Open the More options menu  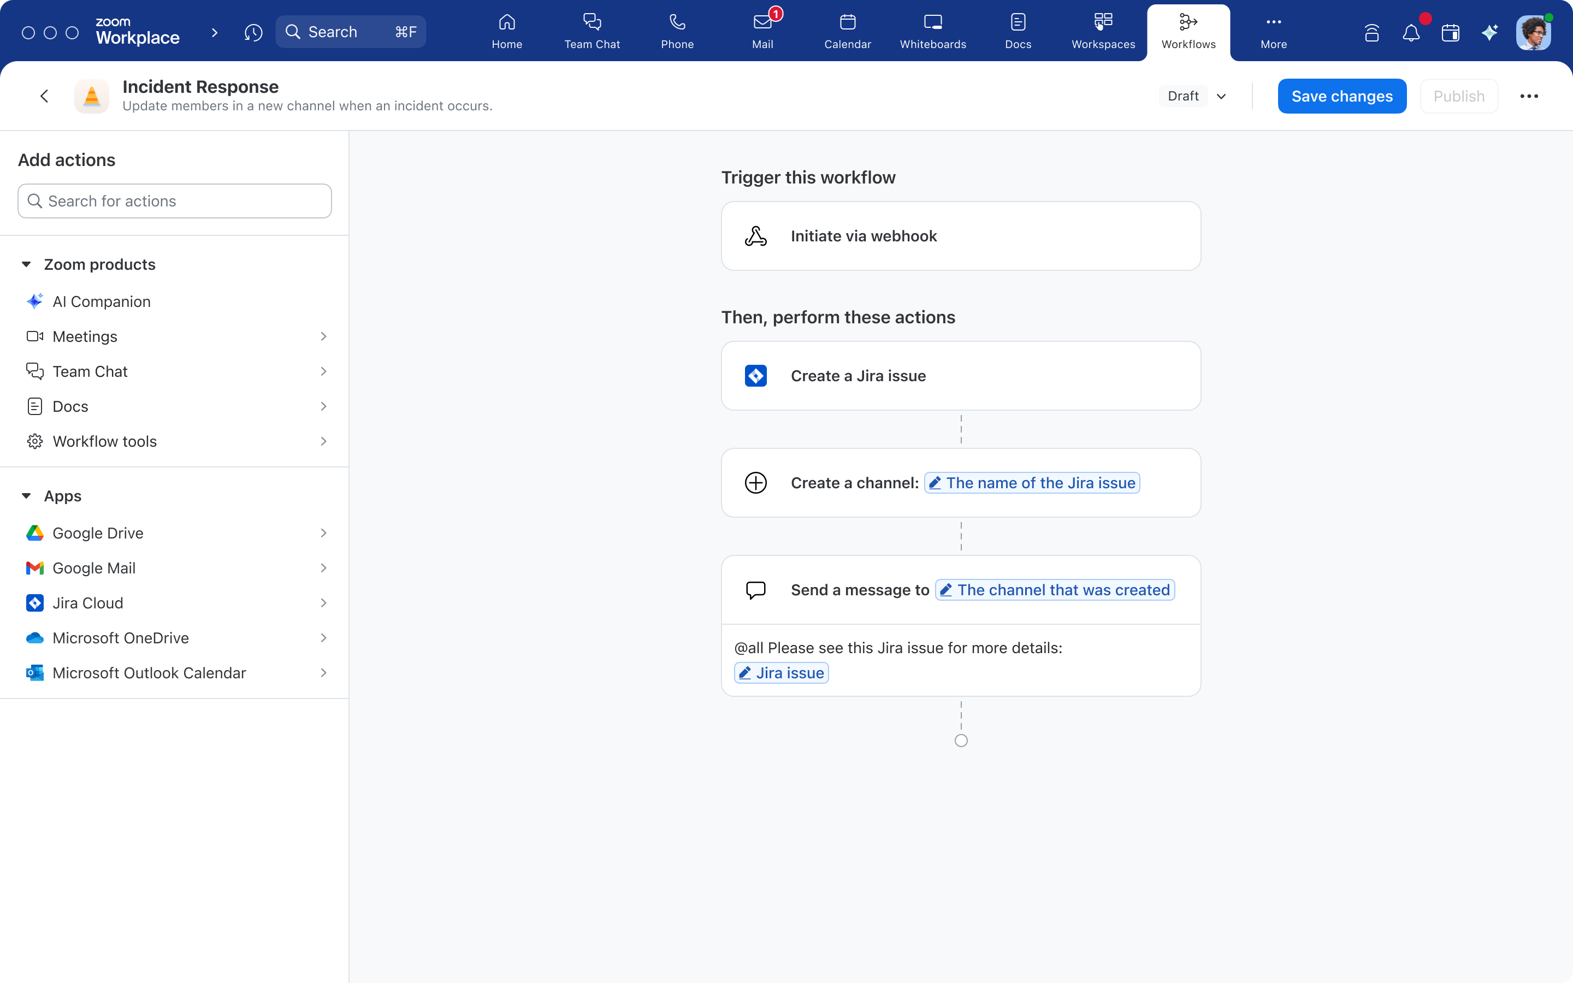click(1529, 96)
